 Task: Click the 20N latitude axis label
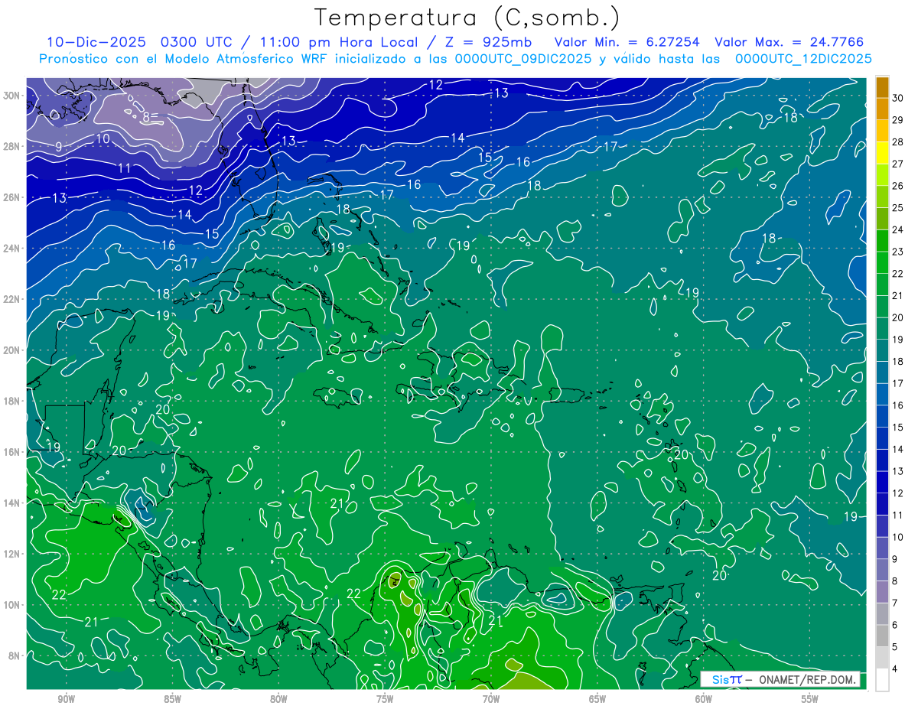[x=13, y=350]
